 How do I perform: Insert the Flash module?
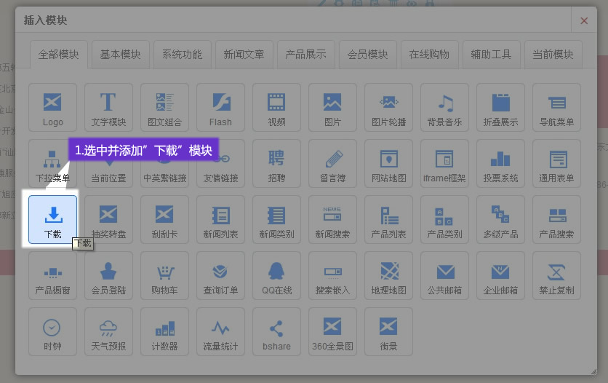[220, 107]
